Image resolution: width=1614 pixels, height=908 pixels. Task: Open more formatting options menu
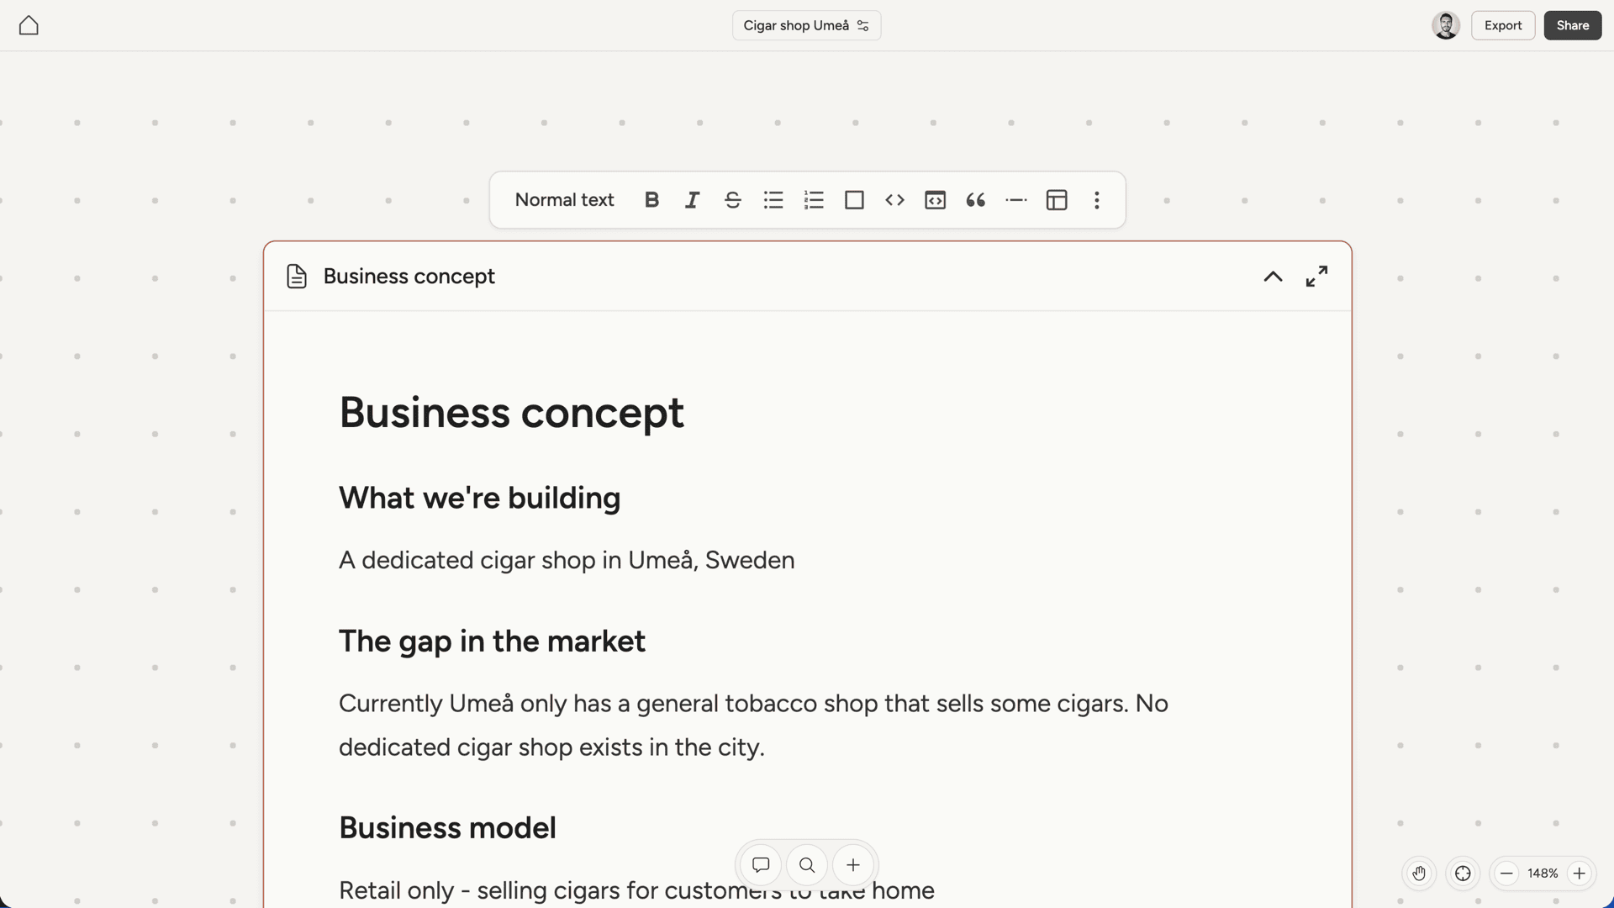(1097, 200)
